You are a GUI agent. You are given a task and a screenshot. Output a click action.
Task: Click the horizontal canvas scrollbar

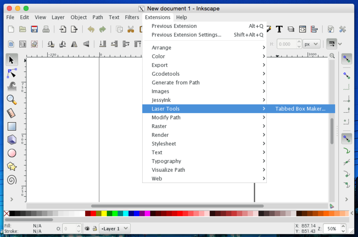[x=177, y=206]
